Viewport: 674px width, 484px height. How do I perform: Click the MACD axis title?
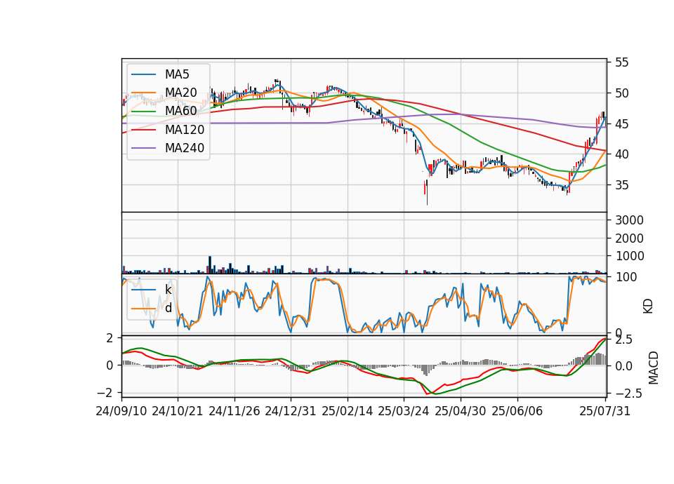(654, 368)
